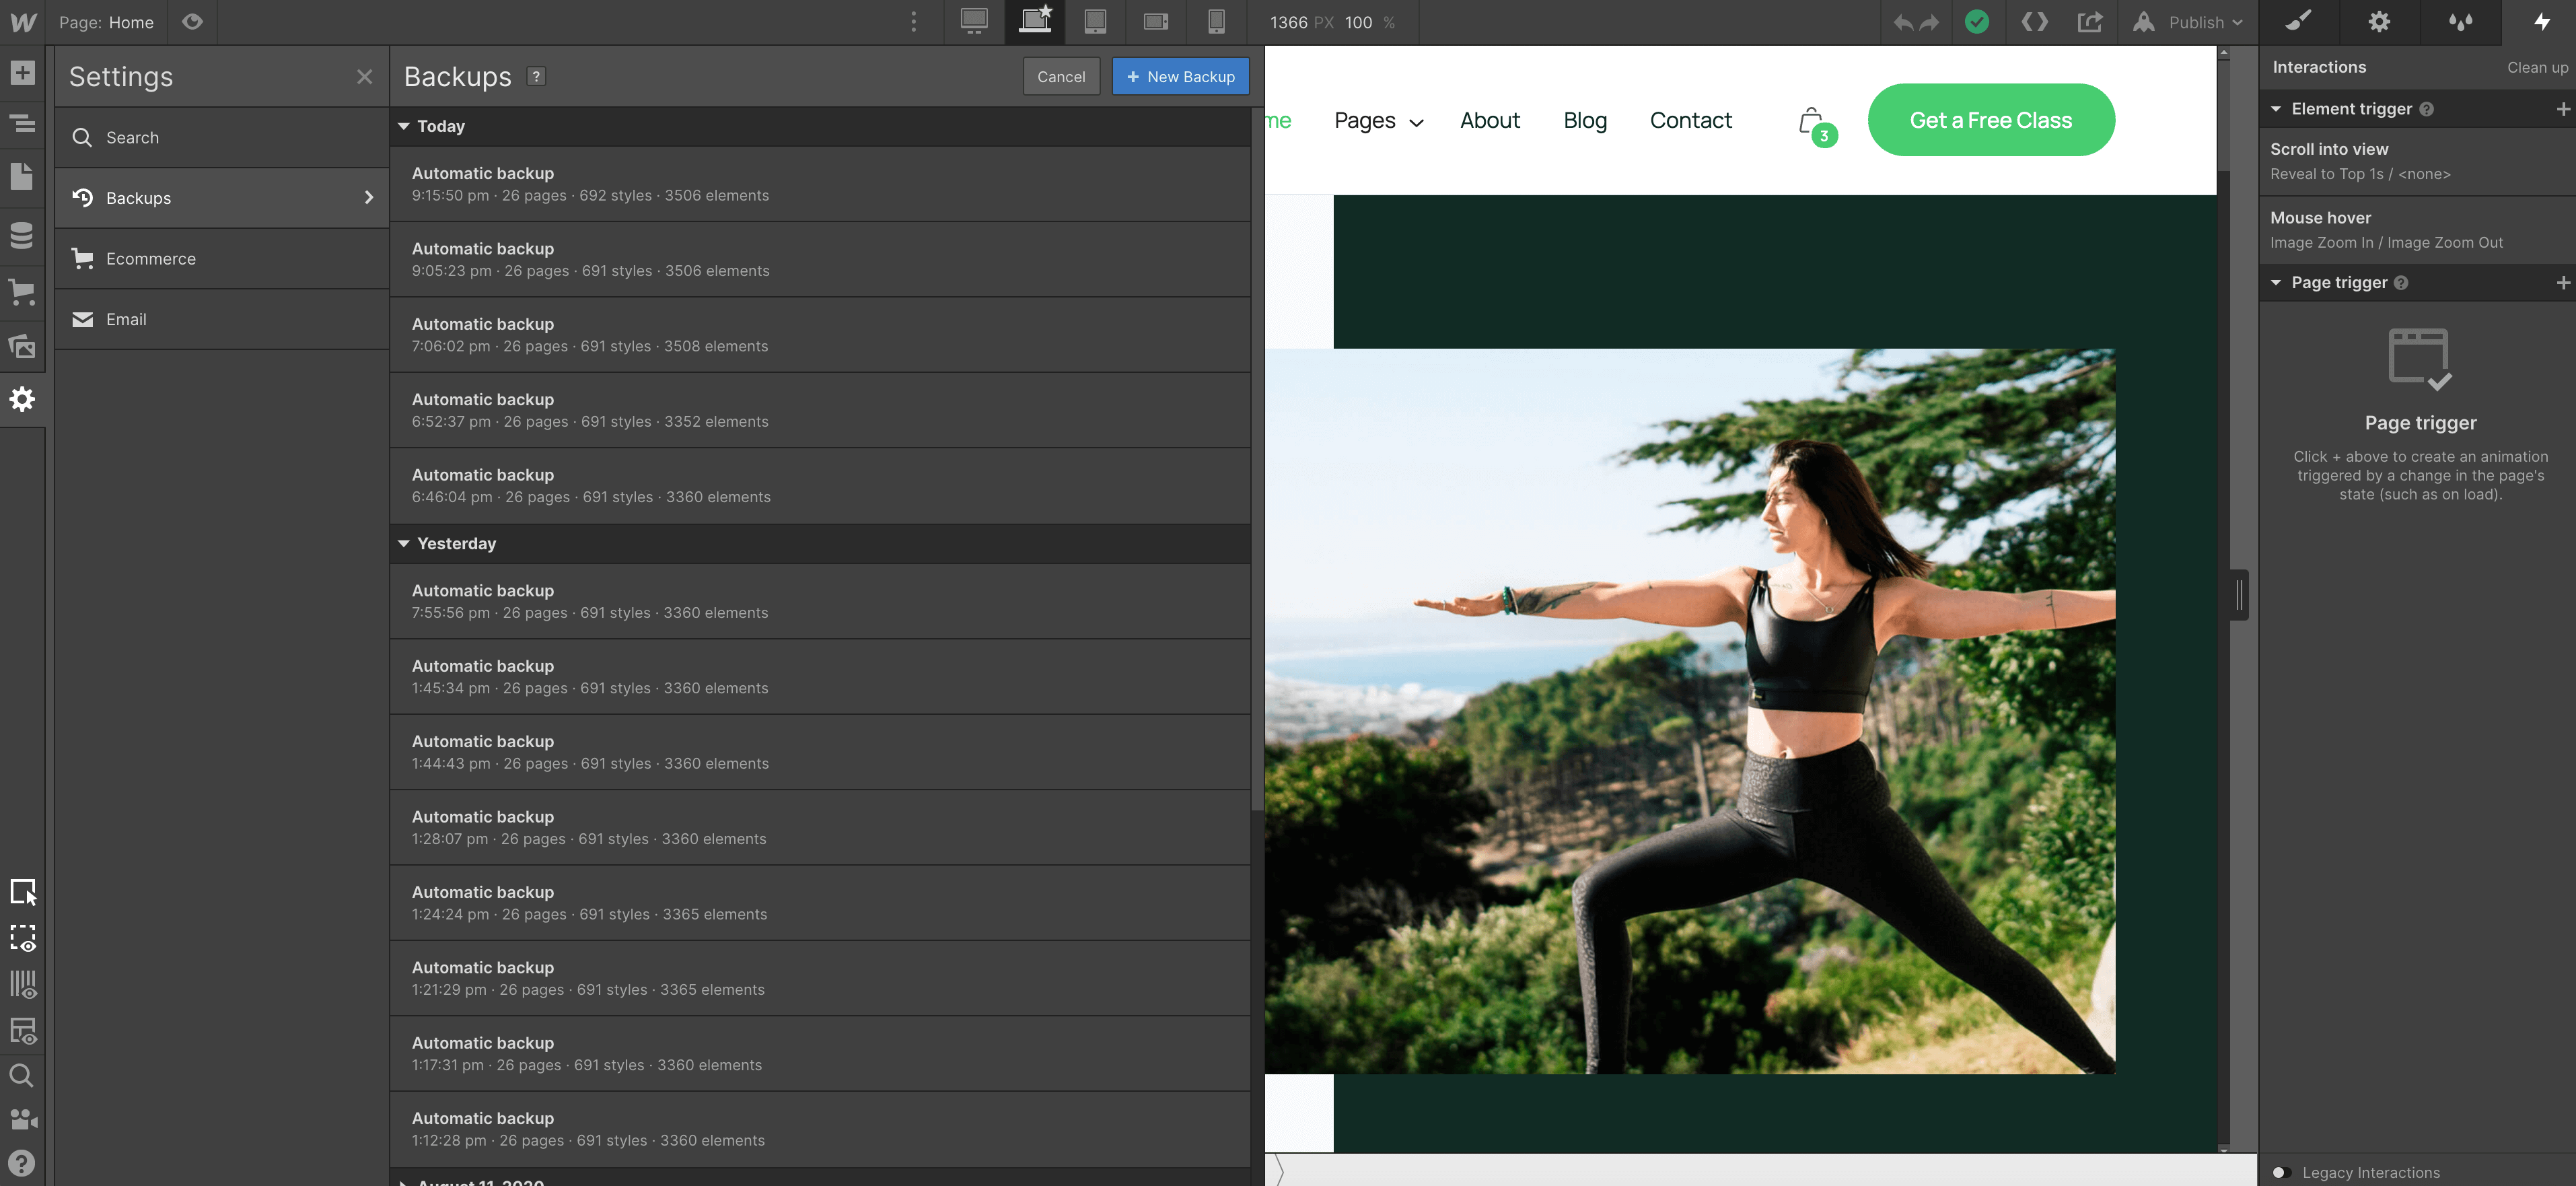Toggle the page preview eye
This screenshot has width=2576, height=1186.
point(193,22)
